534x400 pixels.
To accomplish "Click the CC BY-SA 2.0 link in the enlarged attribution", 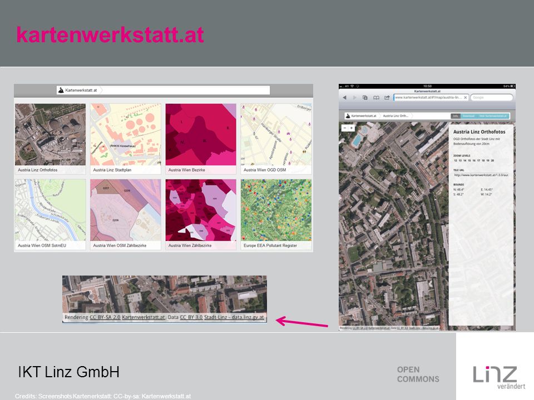I will pos(105,317).
